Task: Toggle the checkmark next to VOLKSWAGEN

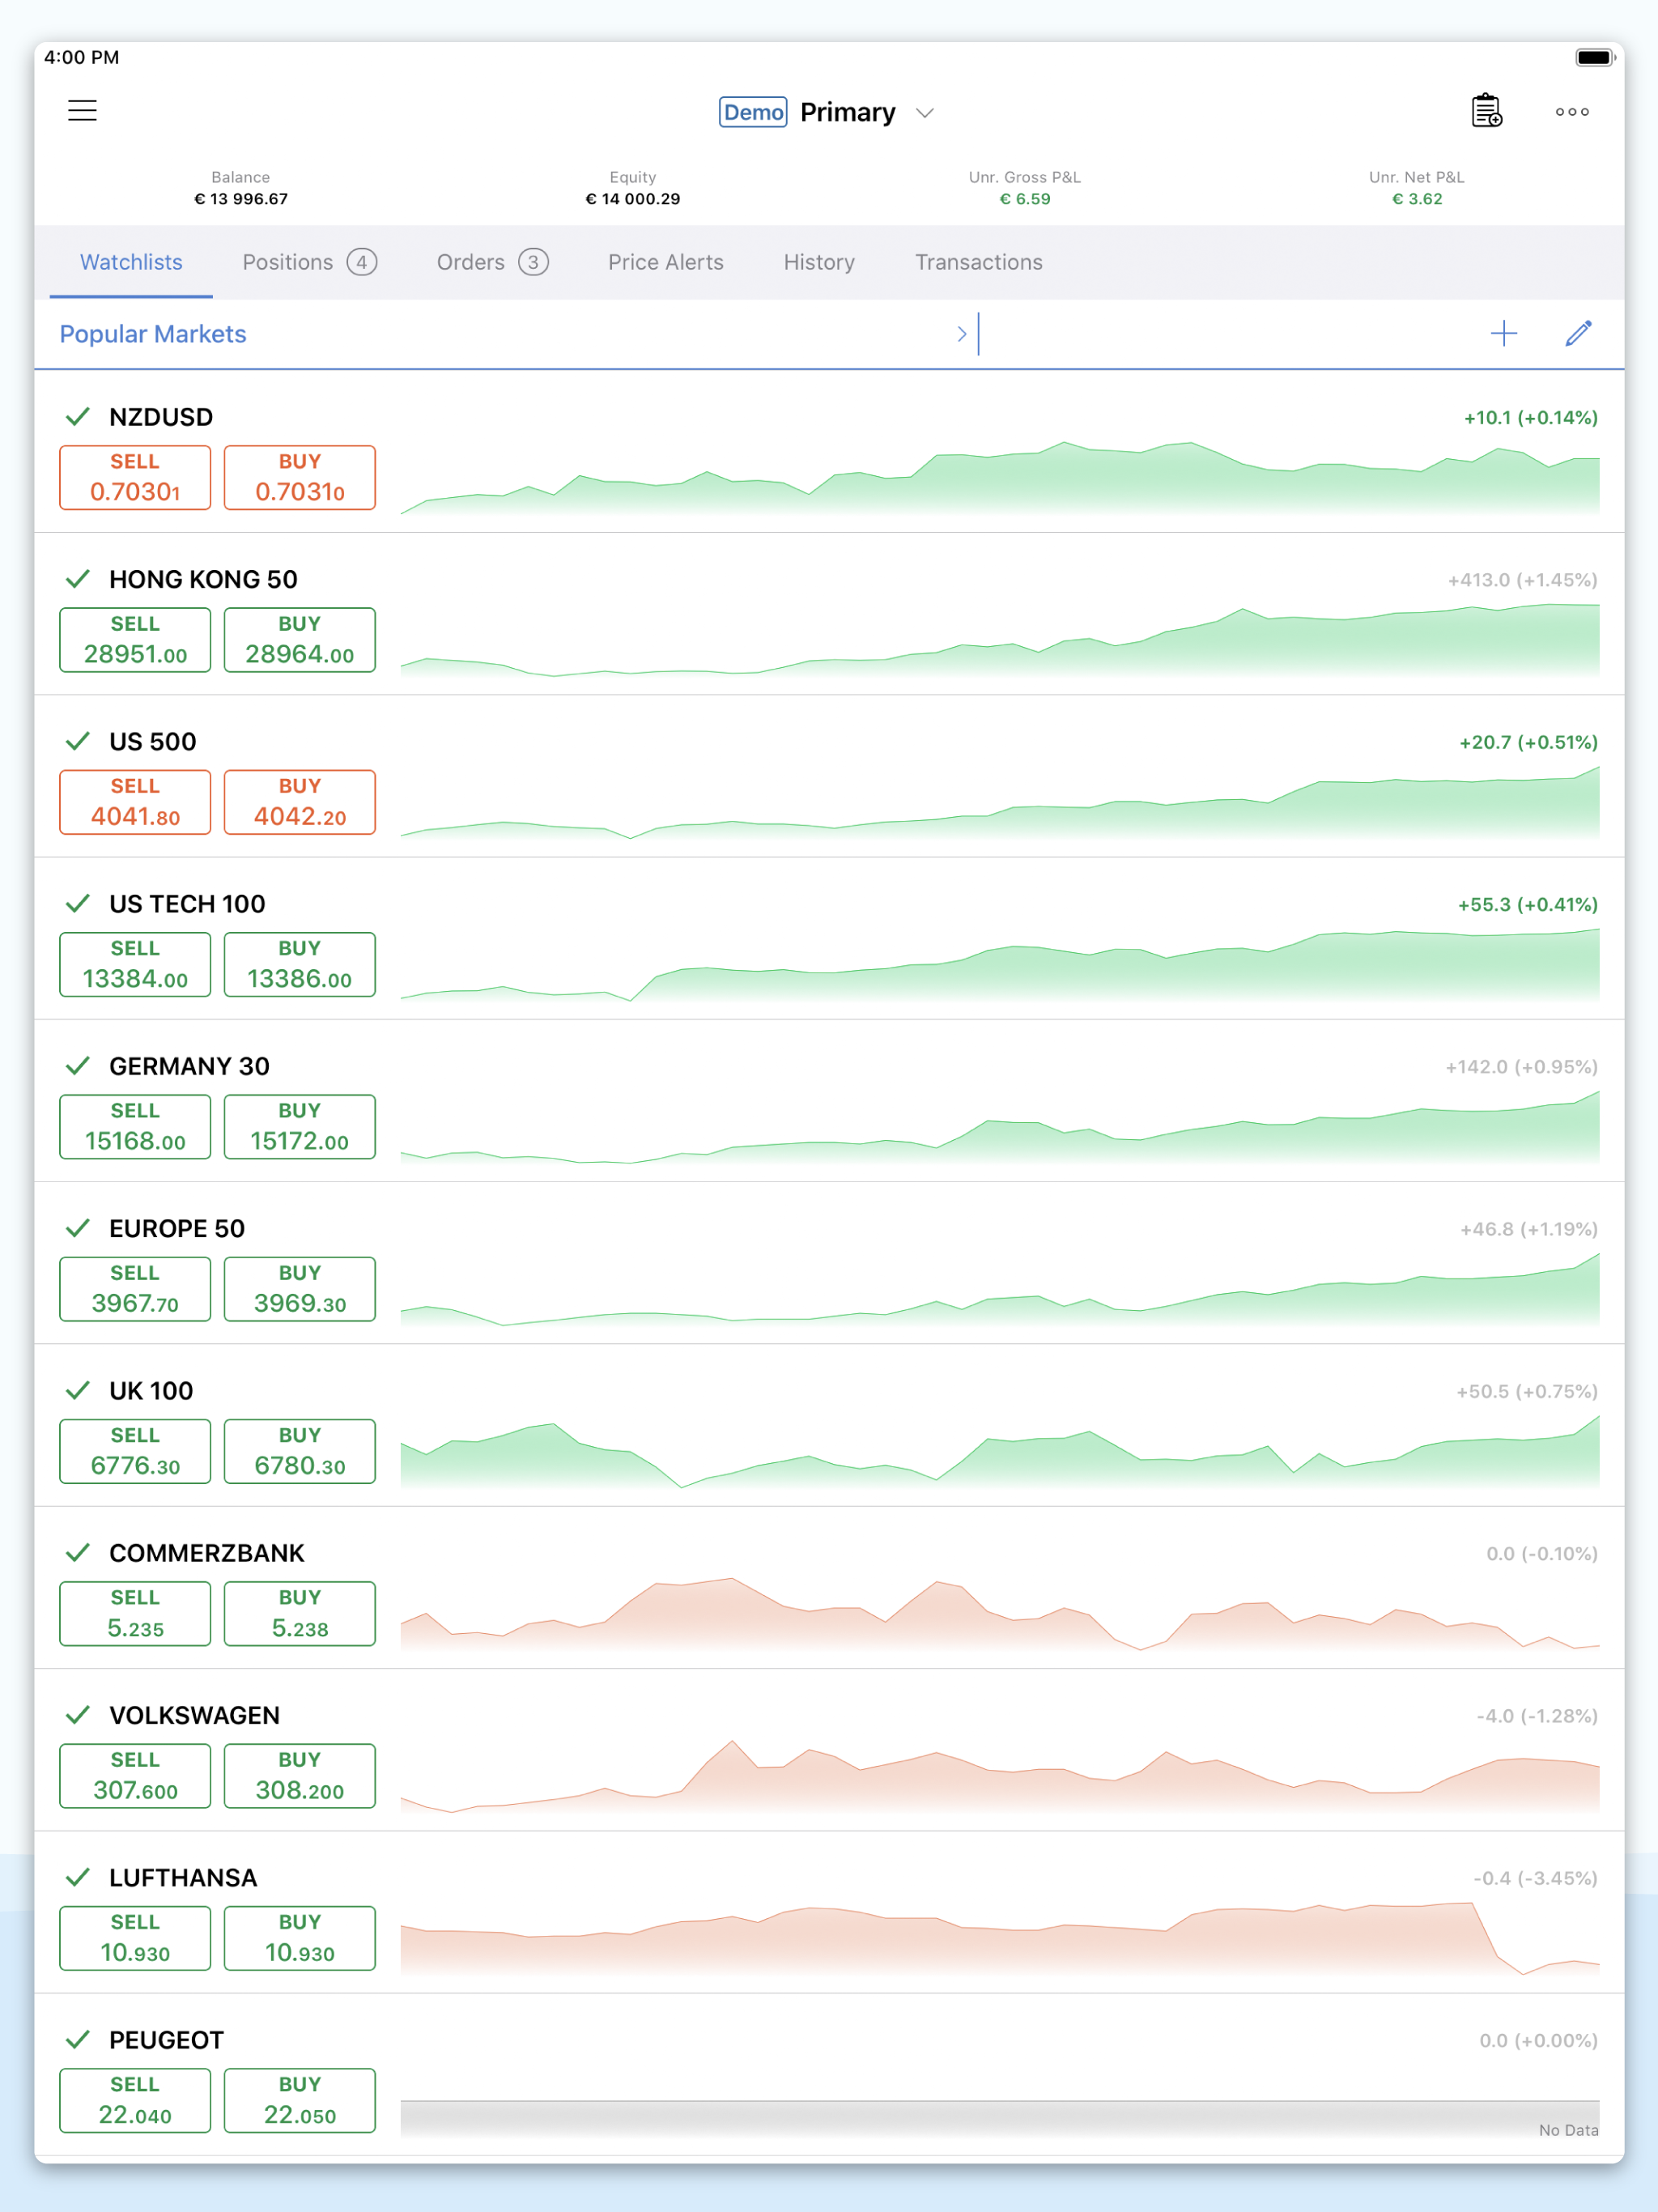Action: [x=77, y=1715]
